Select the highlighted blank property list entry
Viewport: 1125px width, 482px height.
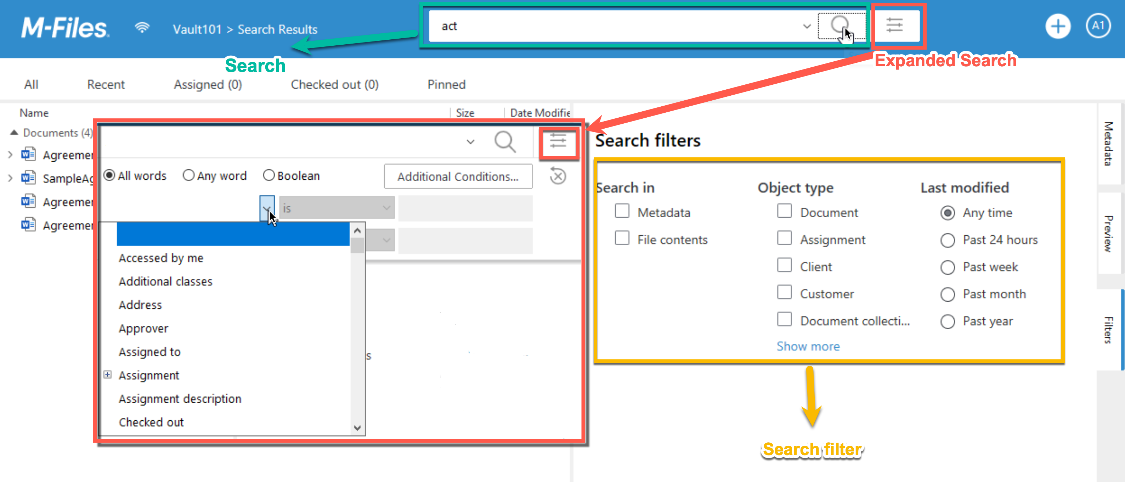tap(233, 234)
